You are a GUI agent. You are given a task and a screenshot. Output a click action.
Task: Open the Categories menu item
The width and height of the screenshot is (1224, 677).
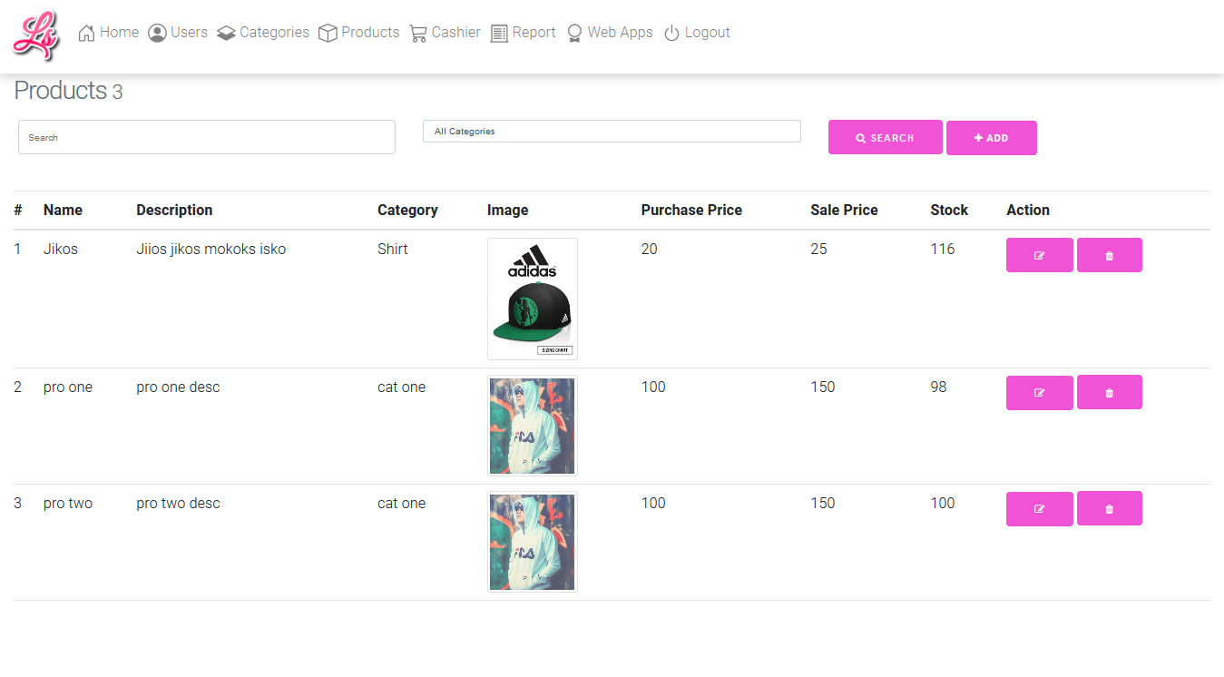(263, 33)
